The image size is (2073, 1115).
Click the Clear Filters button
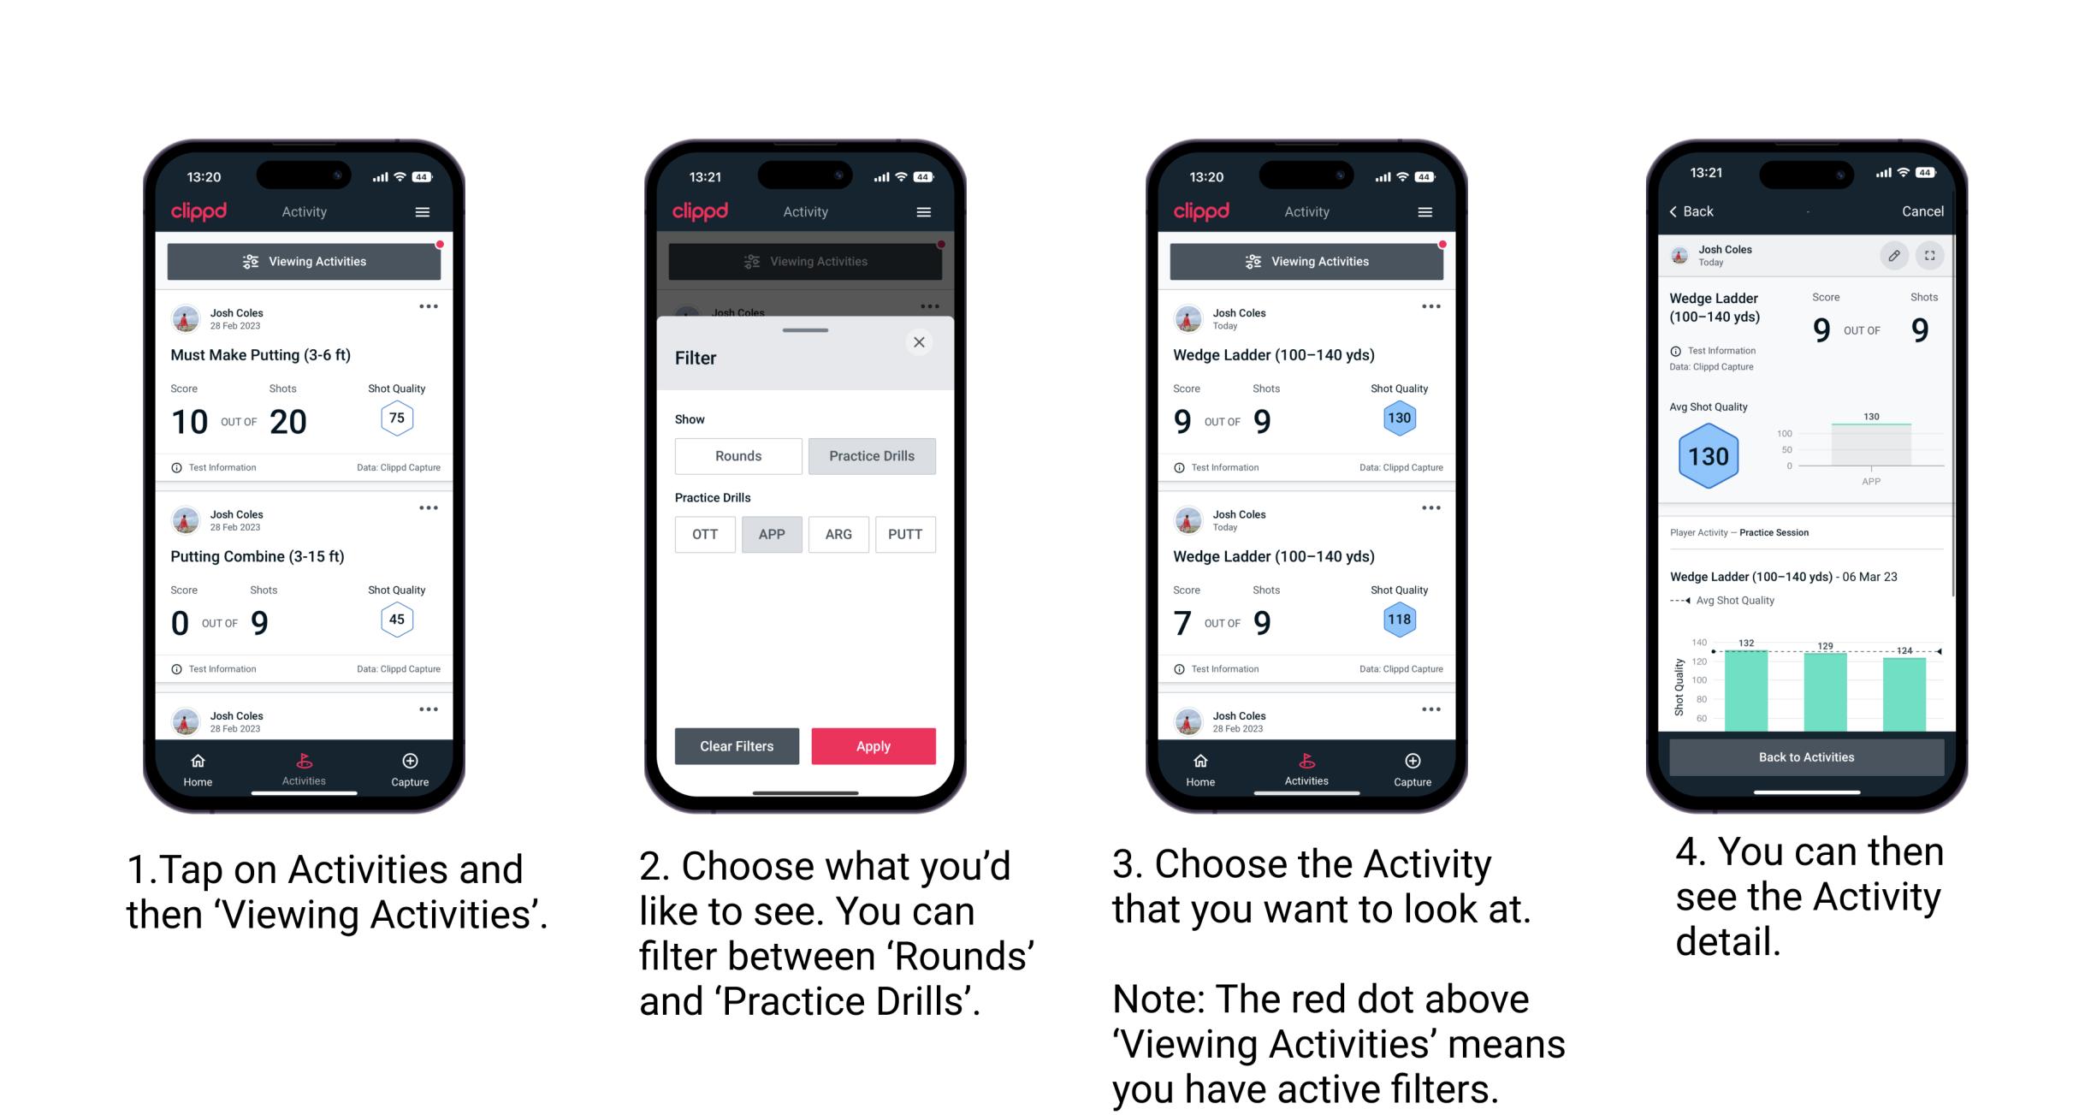pyautogui.click(x=737, y=744)
